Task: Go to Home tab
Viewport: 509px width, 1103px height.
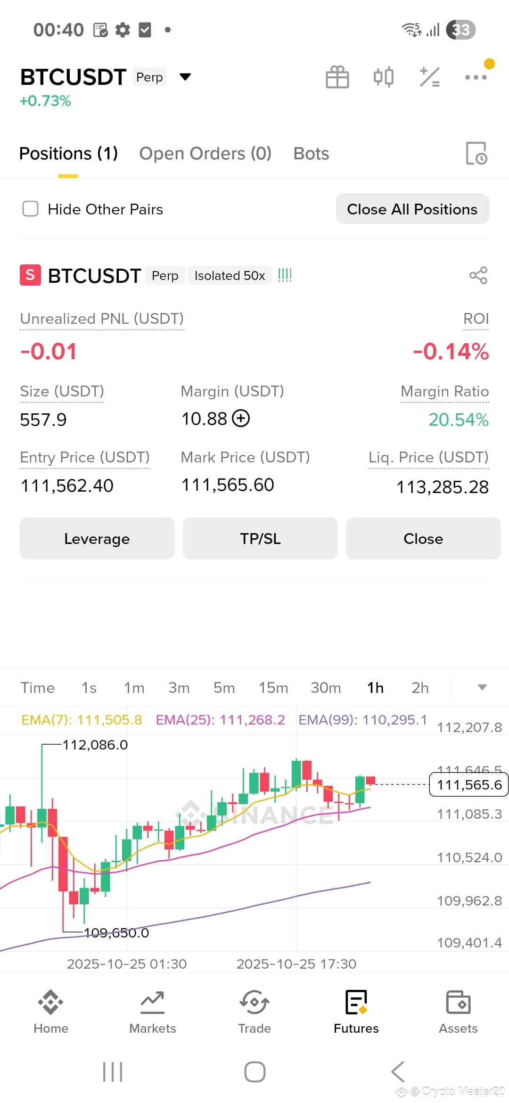Action: tap(51, 1012)
